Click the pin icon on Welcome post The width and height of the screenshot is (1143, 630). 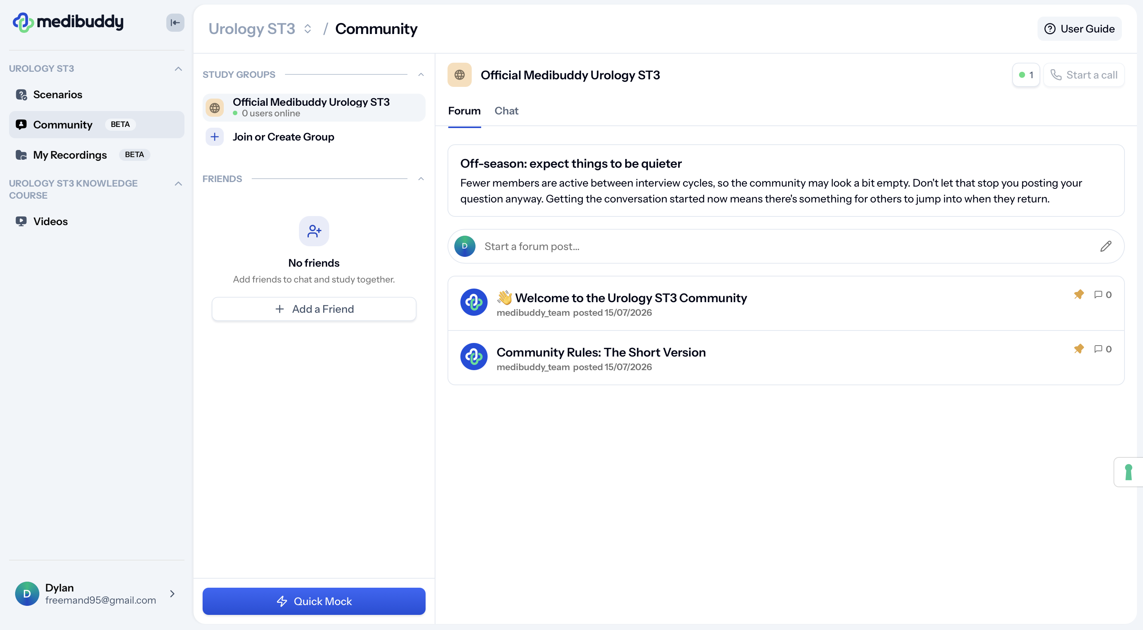[1079, 294]
